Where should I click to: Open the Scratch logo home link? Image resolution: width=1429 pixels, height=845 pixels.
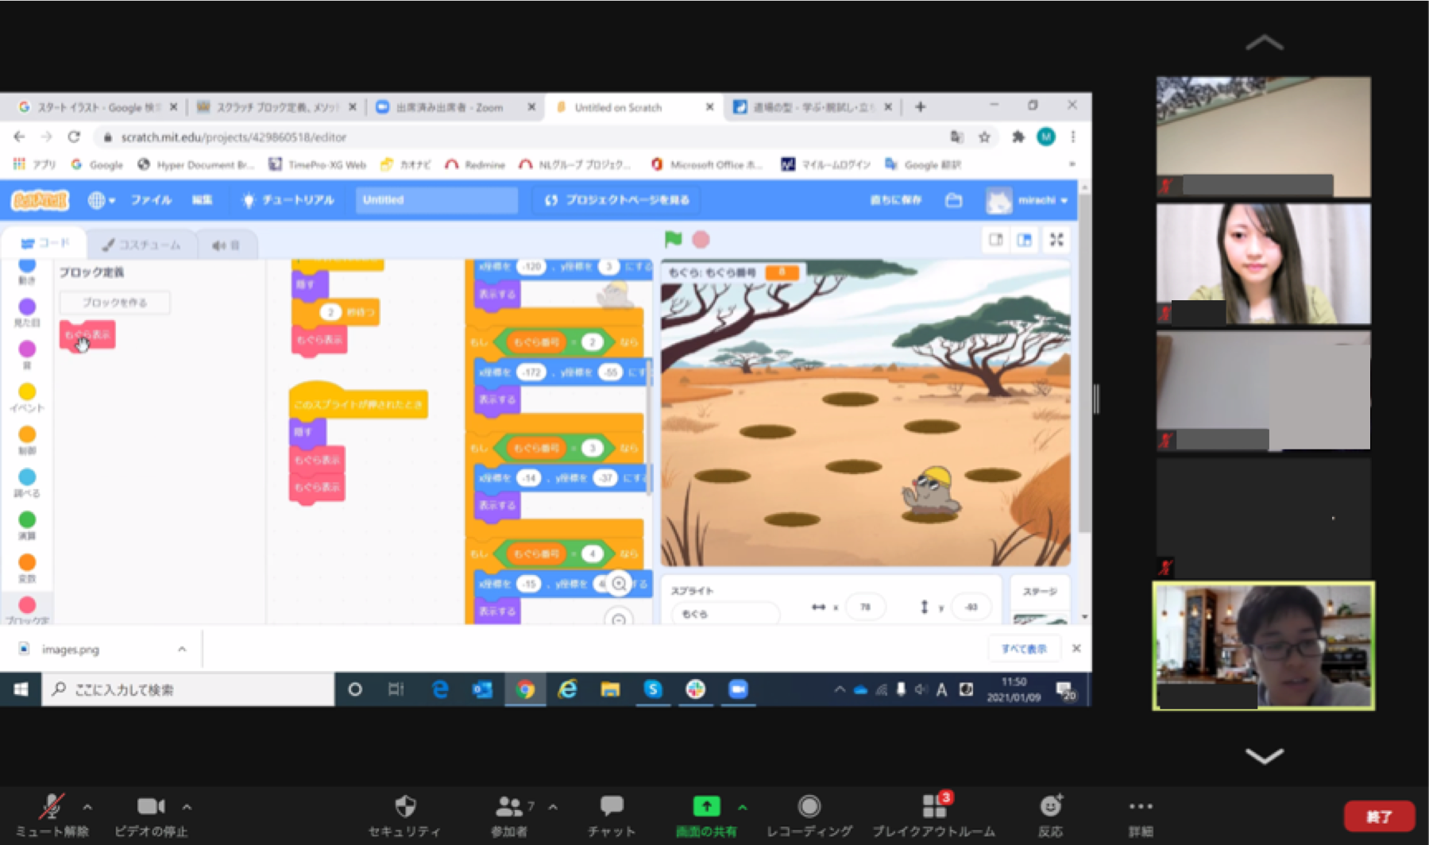point(40,200)
